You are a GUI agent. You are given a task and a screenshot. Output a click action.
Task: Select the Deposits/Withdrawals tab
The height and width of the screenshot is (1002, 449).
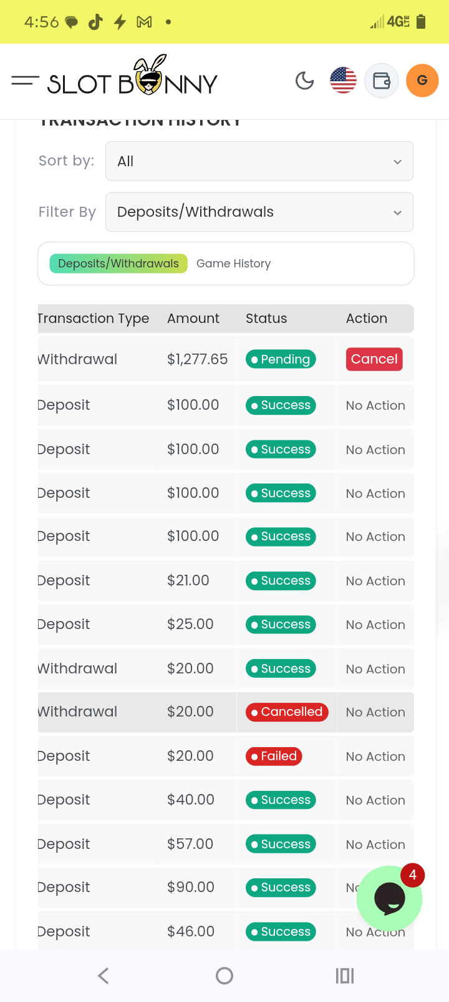[118, 264]
